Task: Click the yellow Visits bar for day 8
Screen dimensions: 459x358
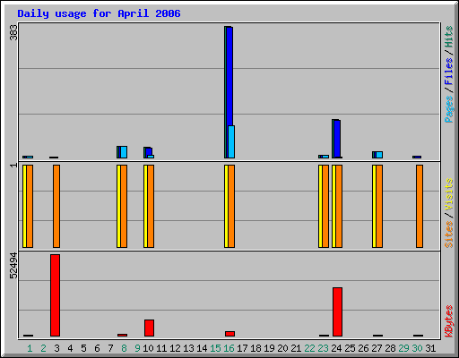Action: (x=118, y=206)
